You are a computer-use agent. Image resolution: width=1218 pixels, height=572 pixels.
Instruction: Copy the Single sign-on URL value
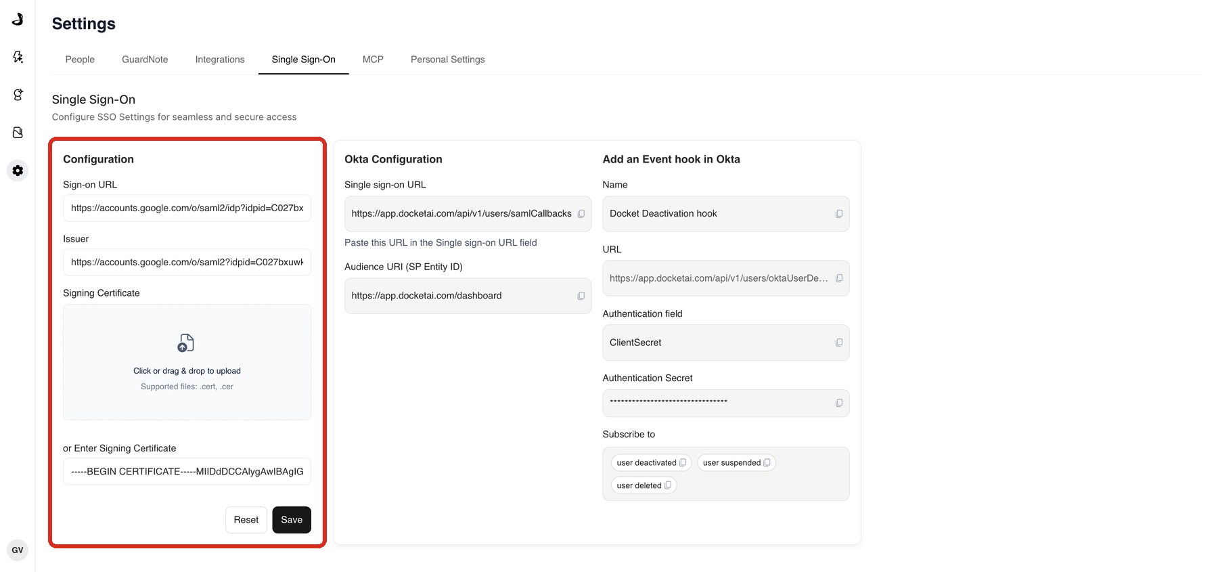[x=581, y=214]
